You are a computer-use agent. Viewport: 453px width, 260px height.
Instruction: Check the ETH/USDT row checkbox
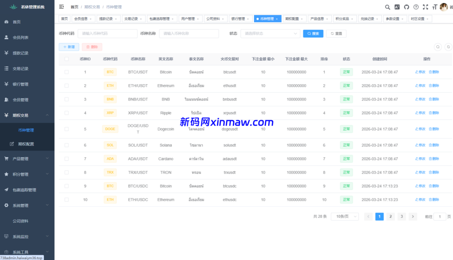tap(66, 85)
